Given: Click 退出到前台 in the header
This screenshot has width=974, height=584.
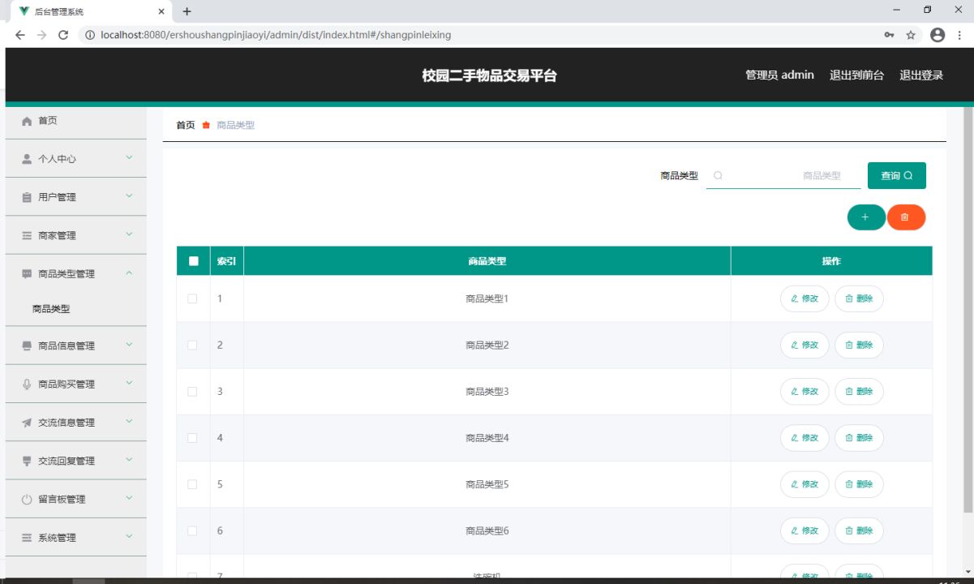Looking at the screenshot, I should tap(856, 75).
